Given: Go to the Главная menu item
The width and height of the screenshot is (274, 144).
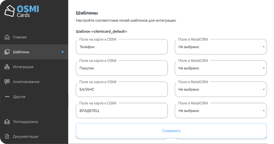Looking at the screenshot, I should click(20, 37).
